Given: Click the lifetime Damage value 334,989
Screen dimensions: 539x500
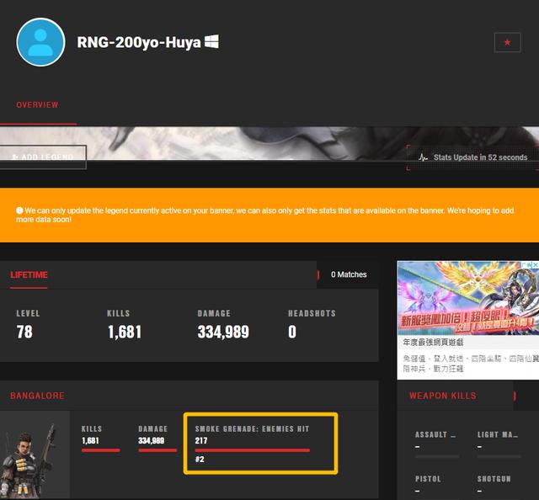Looking at the screenshot, I should tap(223, 332).
